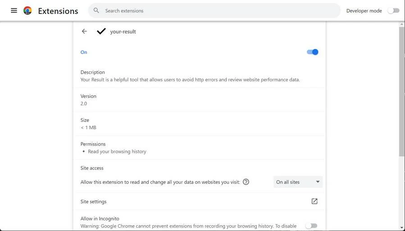405x231 pixels.
Task: Go back using the arrow icon
Action: (x=84, y=31)
